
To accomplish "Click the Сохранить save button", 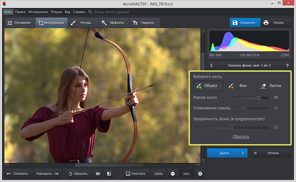I will pos(245,22).
